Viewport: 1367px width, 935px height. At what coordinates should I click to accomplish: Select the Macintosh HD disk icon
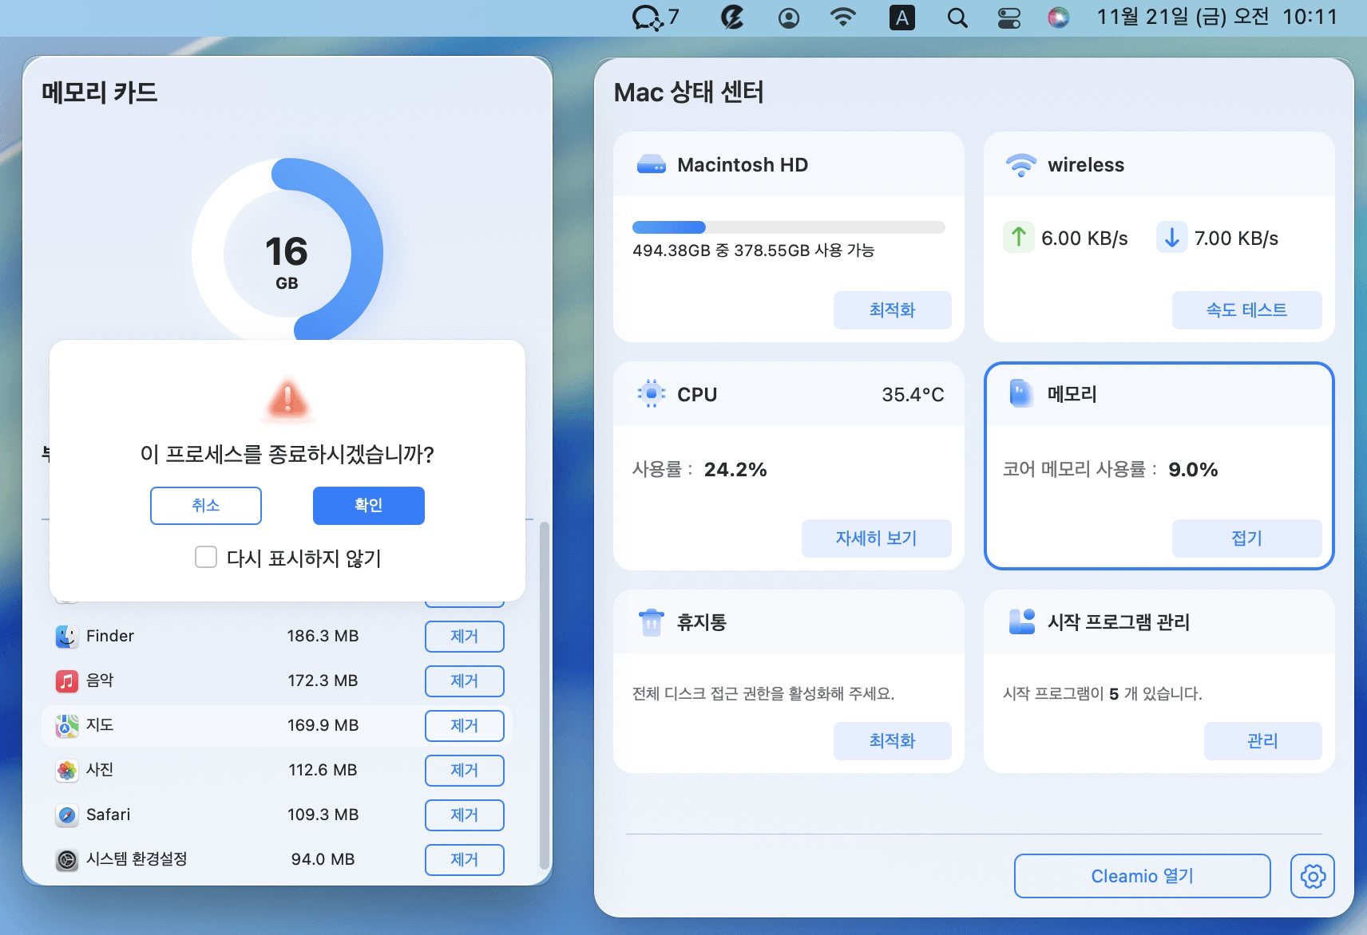[652, 164]
